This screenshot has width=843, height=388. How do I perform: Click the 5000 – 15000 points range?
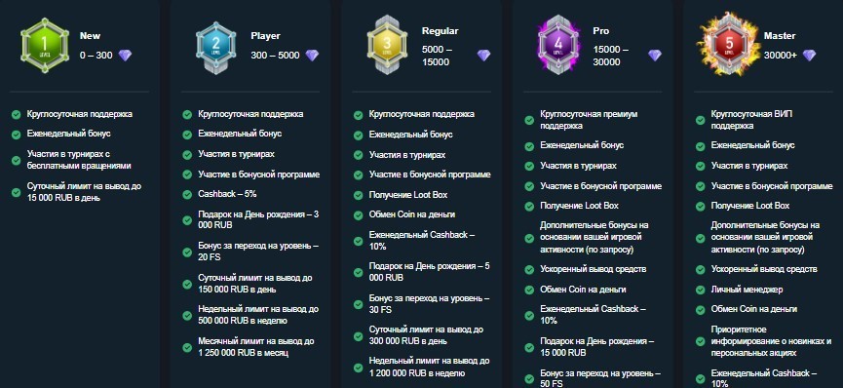coord(437,56)
